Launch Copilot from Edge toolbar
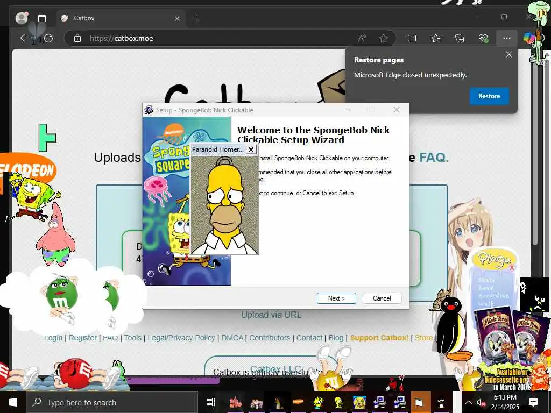This screenshot has height=413, width=551. (528, 38)
